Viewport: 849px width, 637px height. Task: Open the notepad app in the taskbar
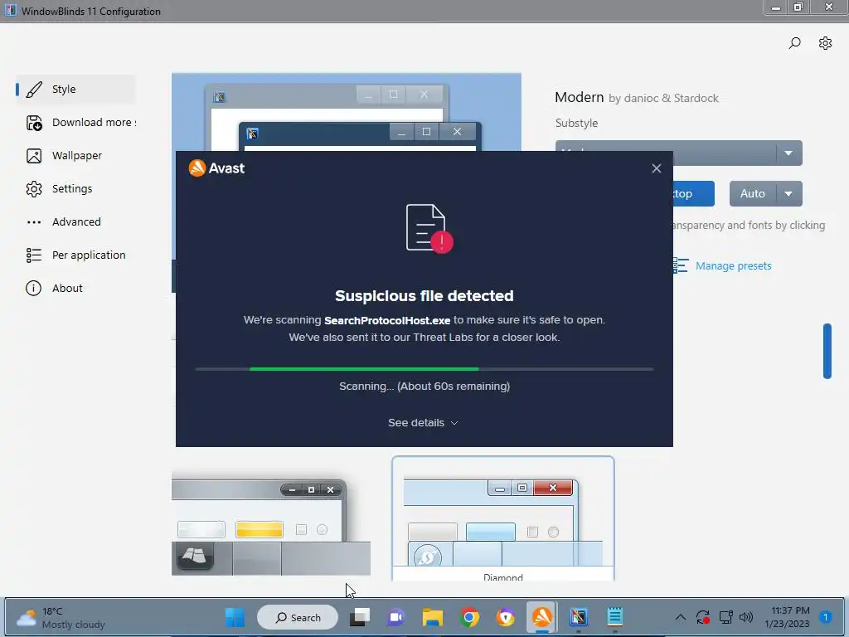point(615,617)
